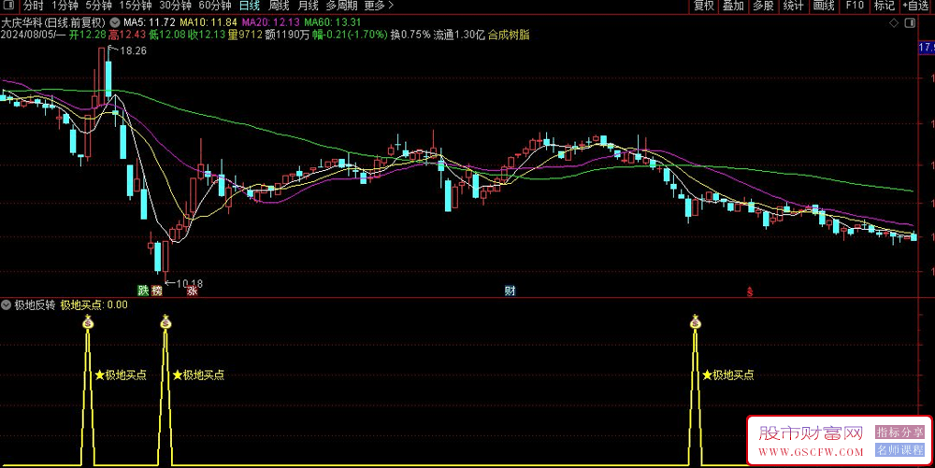Click the third money-bag signal icon
The width and height of the screenshot is (935, 468).
click(x=696, y=322)
